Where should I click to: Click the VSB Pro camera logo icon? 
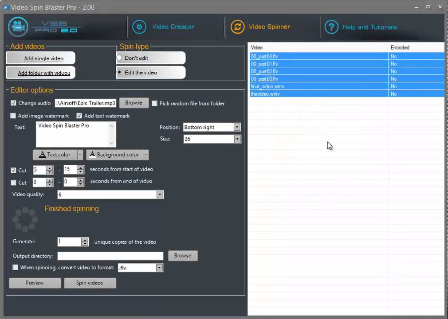18,27
